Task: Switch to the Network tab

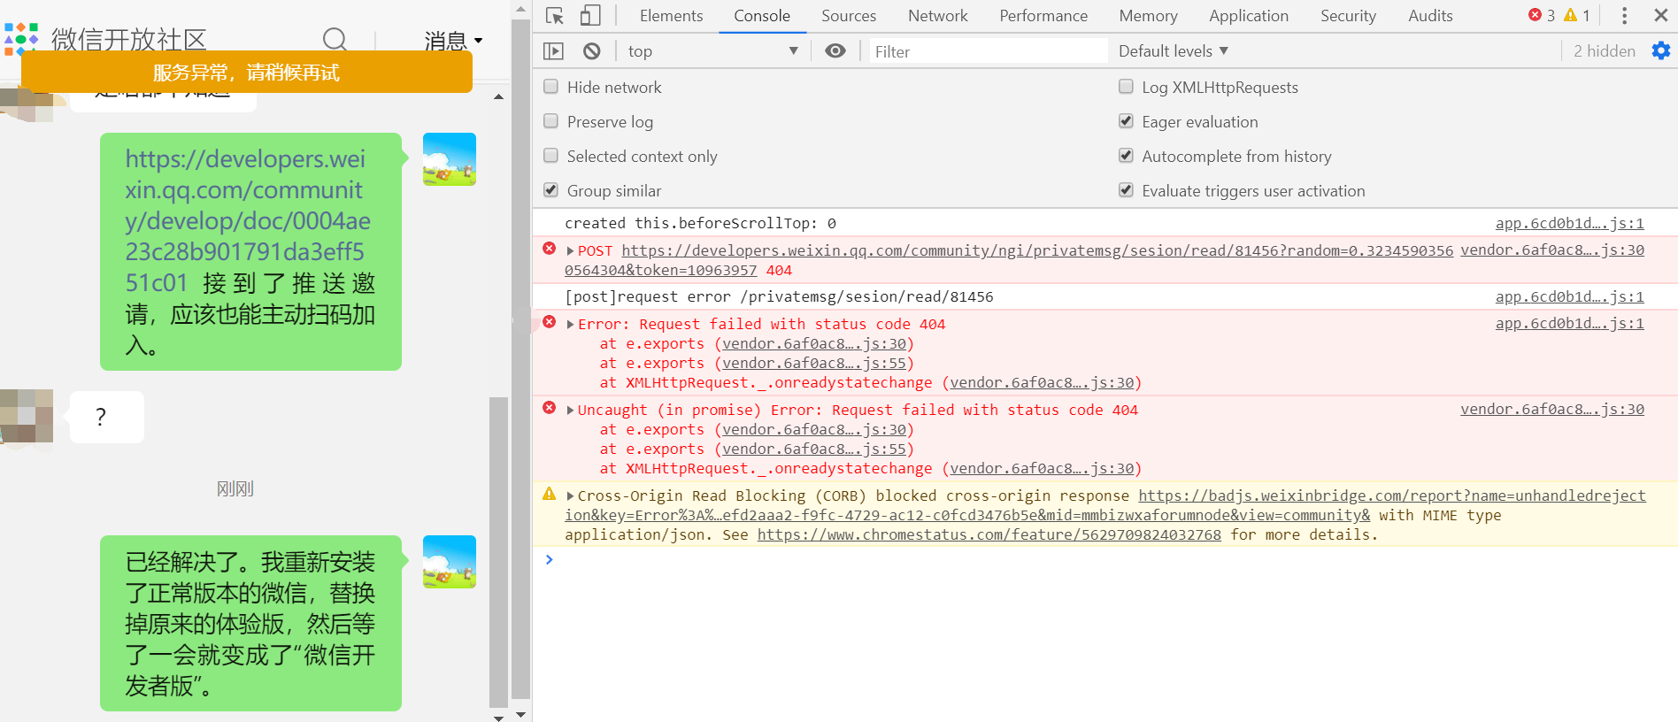Action: pos(938,16)
